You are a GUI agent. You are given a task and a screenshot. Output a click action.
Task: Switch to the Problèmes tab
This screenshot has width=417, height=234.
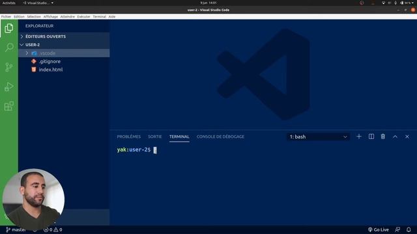coord(129,136)
